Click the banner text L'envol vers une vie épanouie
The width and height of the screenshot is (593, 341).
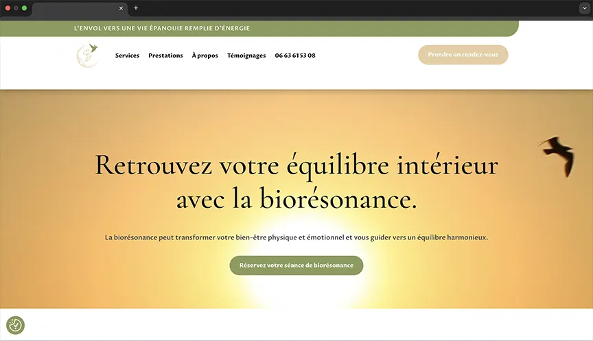pos(162,28)
